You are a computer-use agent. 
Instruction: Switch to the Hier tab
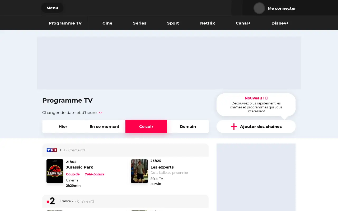pyautogui.click(x=63, y=126)
